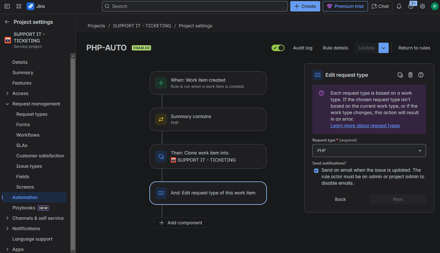
Task: Click the yellow condition arrows icon
Action: (x=161, y=119)
